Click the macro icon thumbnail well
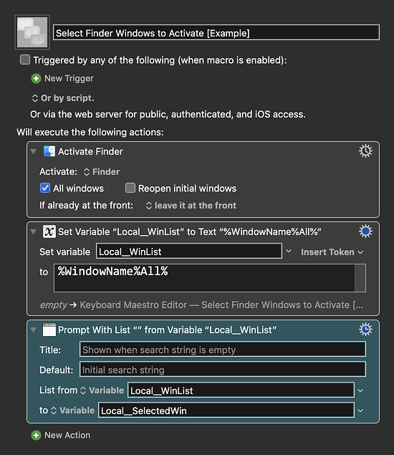The image size is (394, 455). click(x=32, y=32)
